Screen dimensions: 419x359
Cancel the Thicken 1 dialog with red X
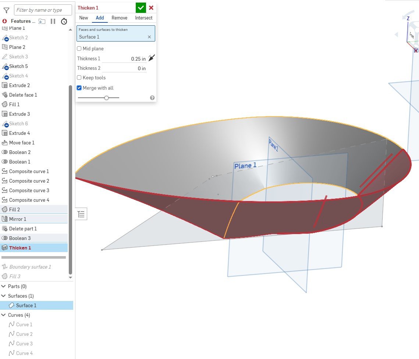point(151,8)
